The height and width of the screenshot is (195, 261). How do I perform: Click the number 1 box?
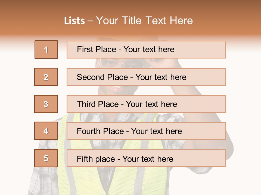click(46, 50)
